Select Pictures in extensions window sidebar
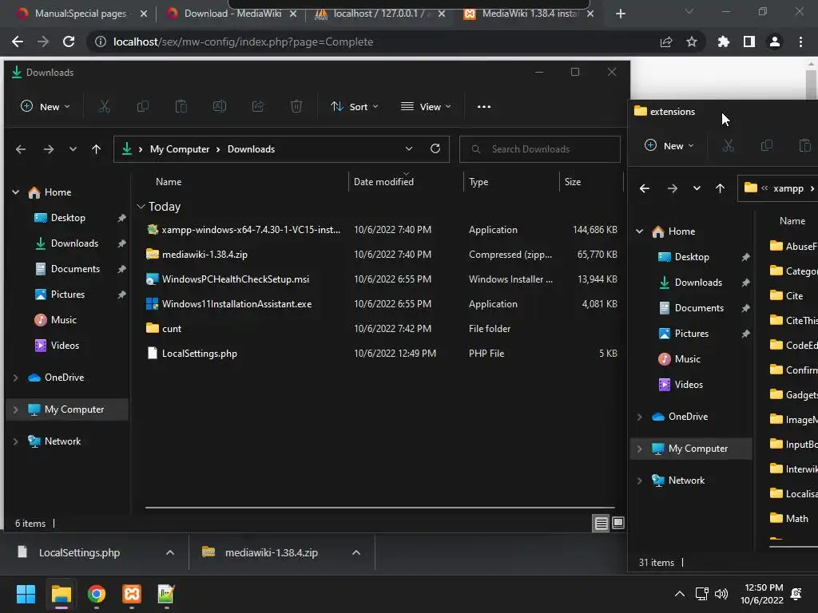This screenshot has width=818, height=613. [x=692, y=334]
